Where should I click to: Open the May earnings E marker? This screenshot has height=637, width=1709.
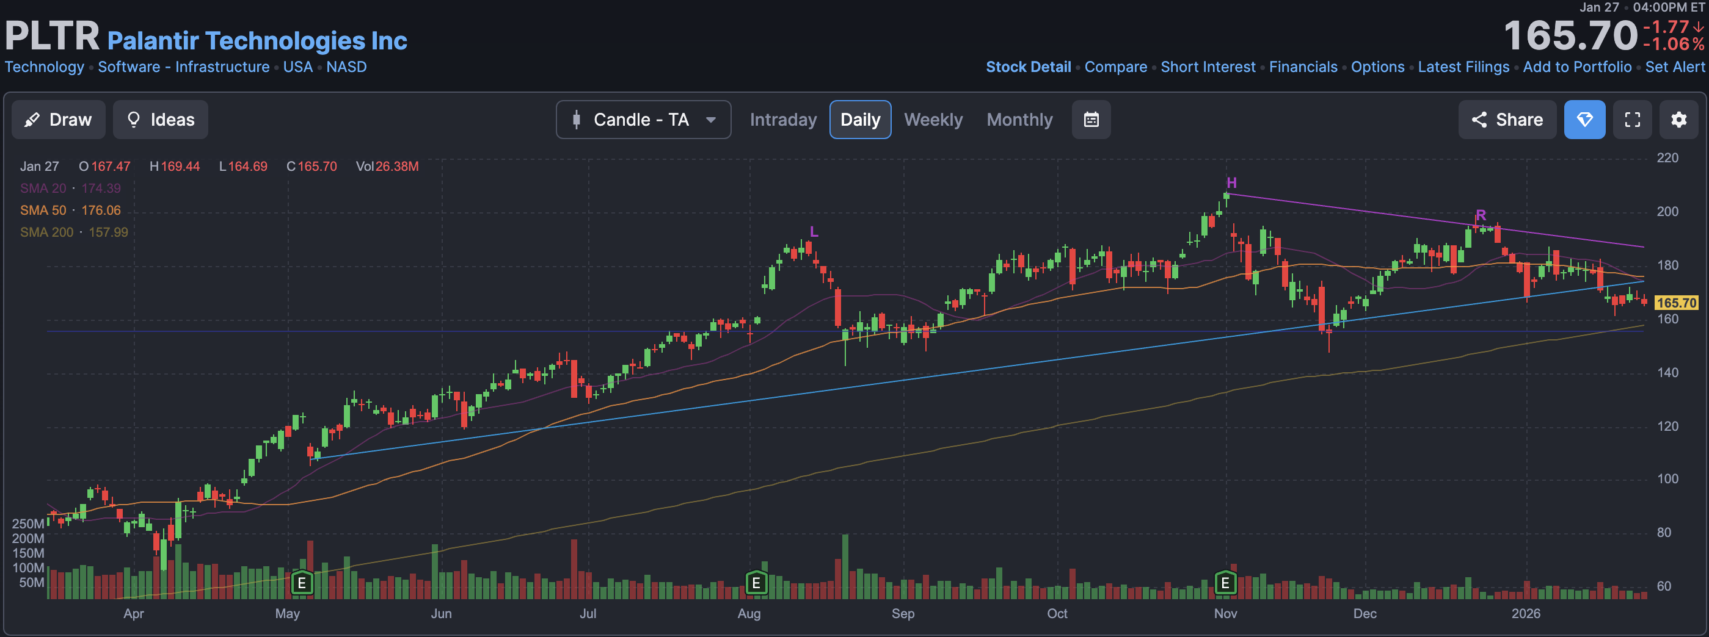click(302, 583)
